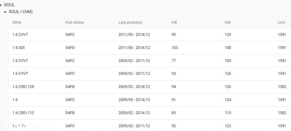The height and width of the screenshot is (131, 291).
Task: Click the ccm column header
Action: [281, 22]
